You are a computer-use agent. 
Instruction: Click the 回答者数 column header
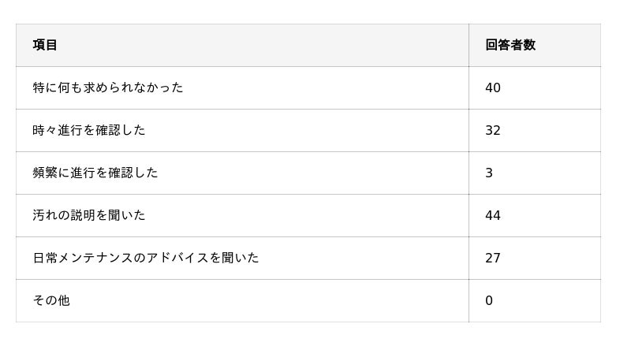[510, 45]
